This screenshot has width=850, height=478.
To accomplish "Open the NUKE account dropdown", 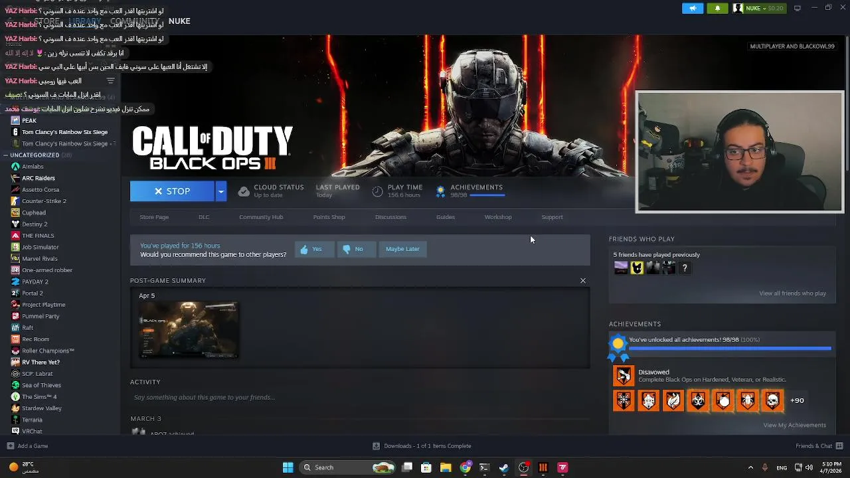I will (x=759, y=8).
